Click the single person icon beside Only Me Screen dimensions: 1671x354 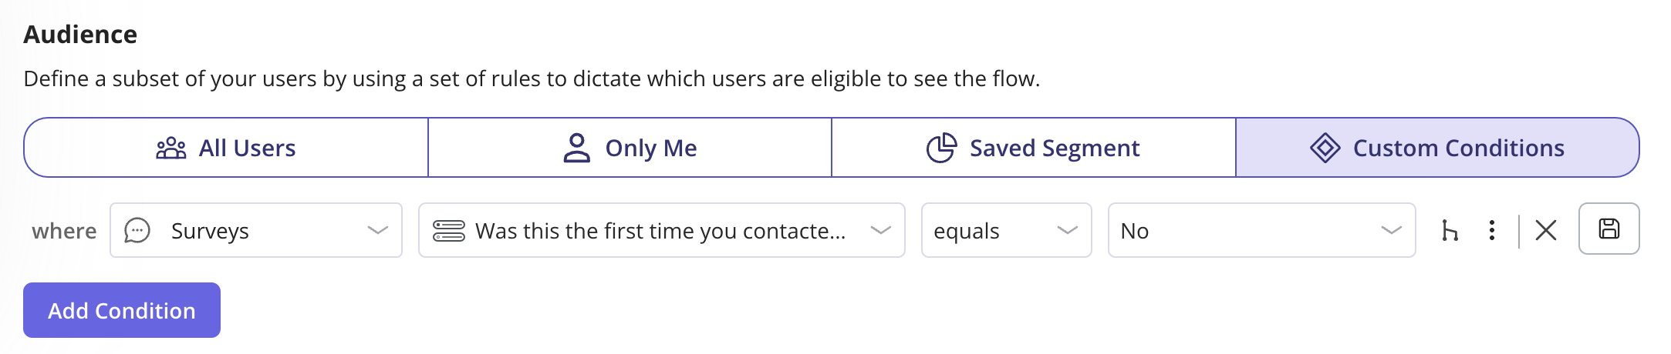576,148
